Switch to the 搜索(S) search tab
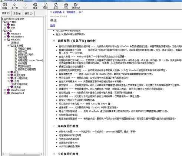Viewport: 182px width, 156px height. coord(29,13)
